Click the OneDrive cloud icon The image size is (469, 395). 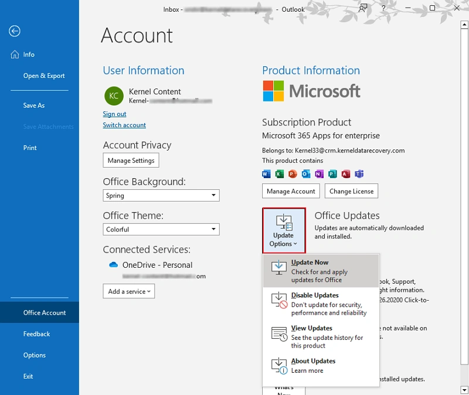(x=113, y=265)
